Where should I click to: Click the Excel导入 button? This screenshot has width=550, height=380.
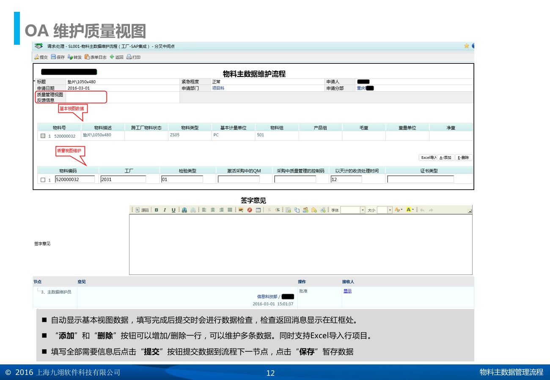428,157
